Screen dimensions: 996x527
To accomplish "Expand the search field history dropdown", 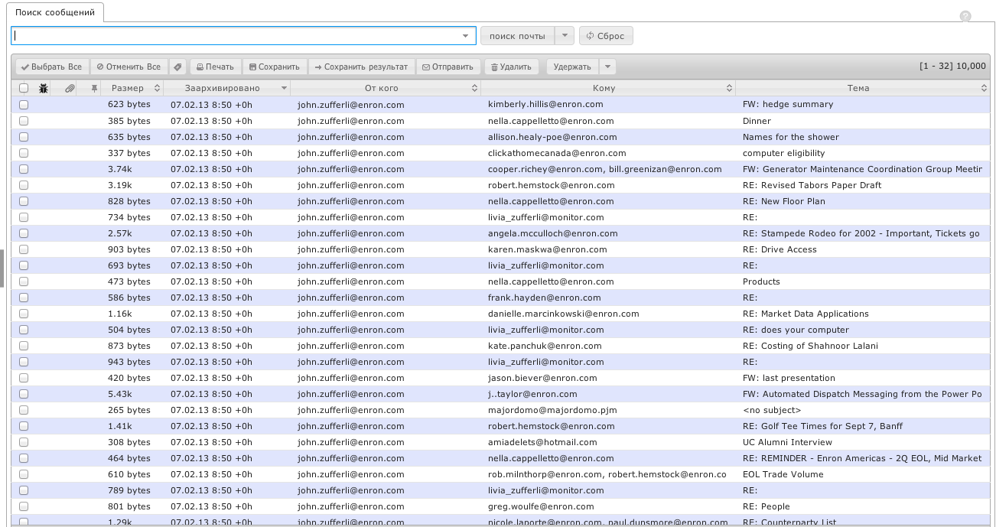I will point(466,36).
